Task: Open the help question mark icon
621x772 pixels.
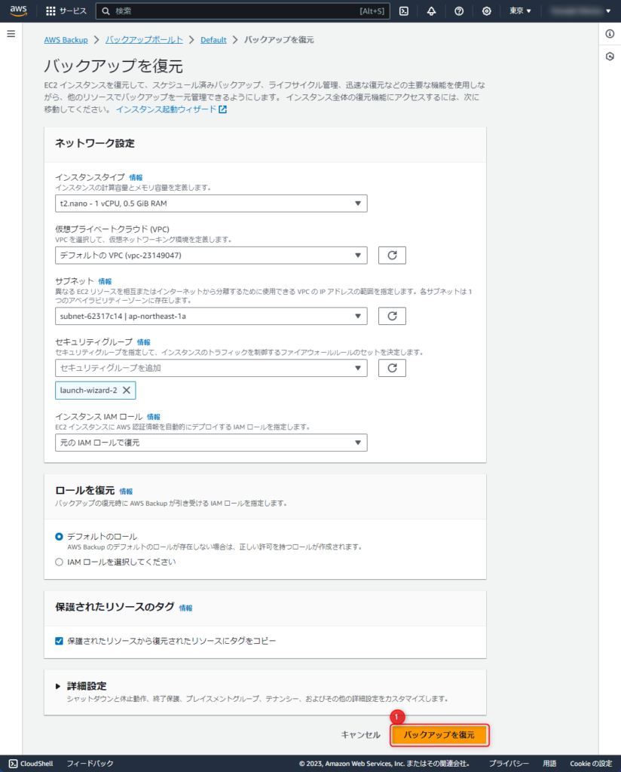Action: tap(459, 11)
